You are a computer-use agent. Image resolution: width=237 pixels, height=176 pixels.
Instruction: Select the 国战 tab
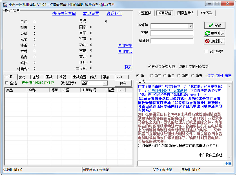pos(49,77)
